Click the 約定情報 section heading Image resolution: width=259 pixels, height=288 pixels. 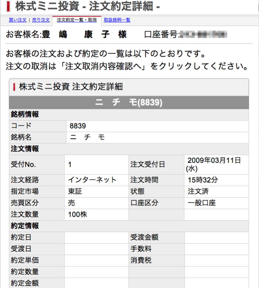click(x=25, y=226)
